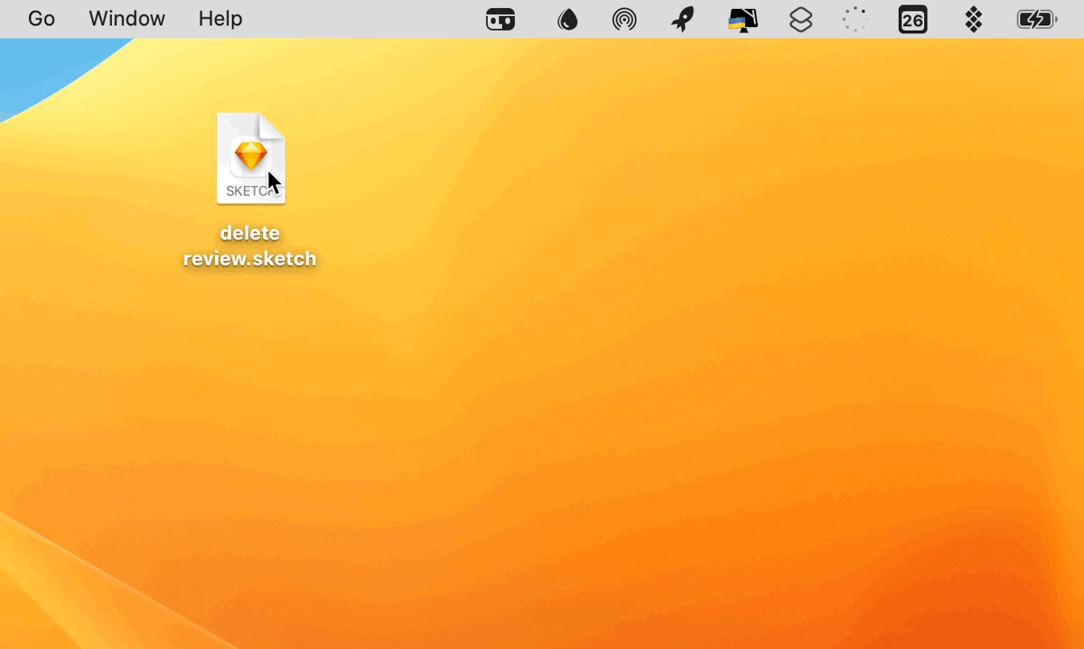Screen dimensions: 1084x649
Task: Click the rocket menu bar icon
Action: 683,19
